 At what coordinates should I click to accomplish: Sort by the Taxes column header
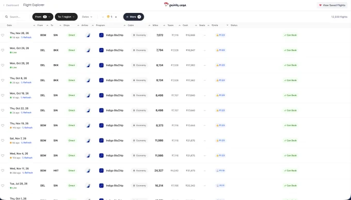click(170, 25)
